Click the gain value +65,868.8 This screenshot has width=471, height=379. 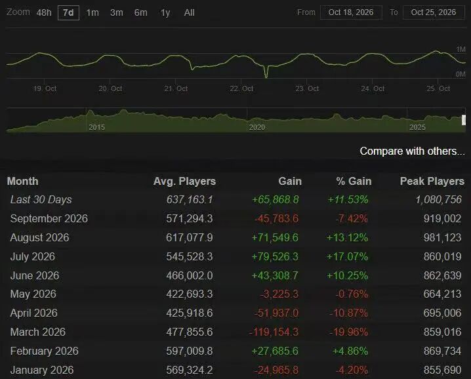click(276, 200)
